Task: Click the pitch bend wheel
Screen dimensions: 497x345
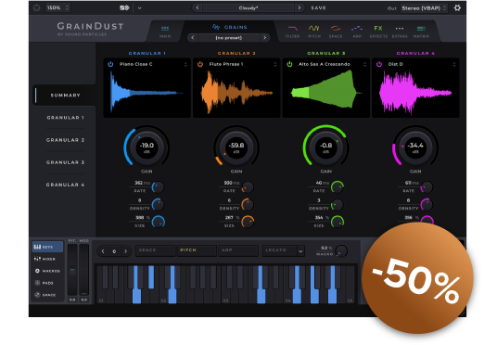Action: coord(72,270)
